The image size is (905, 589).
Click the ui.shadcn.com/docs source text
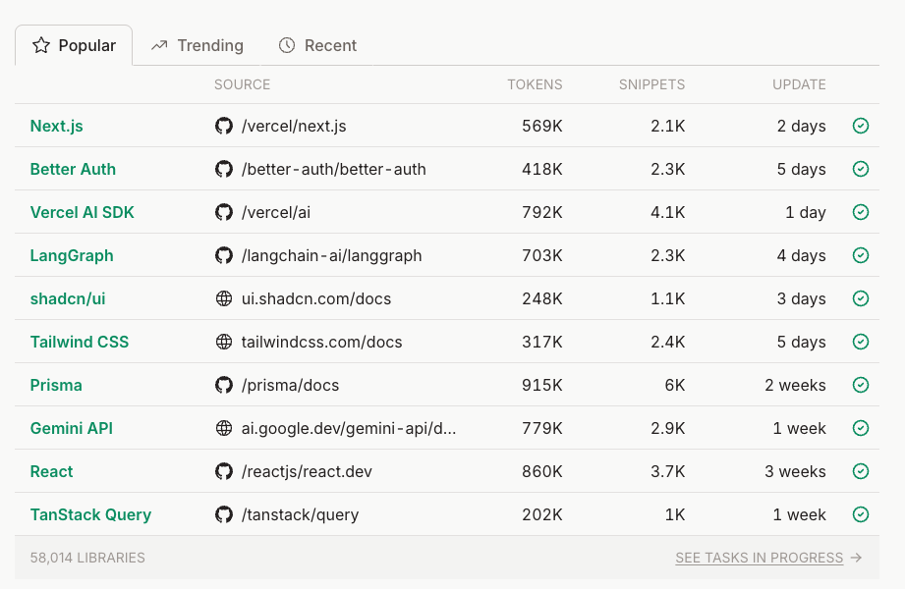pyautogui.click(x=316, y=298)
